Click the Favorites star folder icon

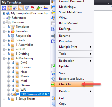[x=13, y=31]
